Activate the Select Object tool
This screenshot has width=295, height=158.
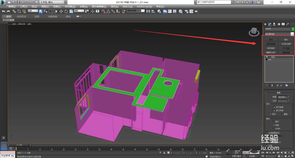pos(41,11)
